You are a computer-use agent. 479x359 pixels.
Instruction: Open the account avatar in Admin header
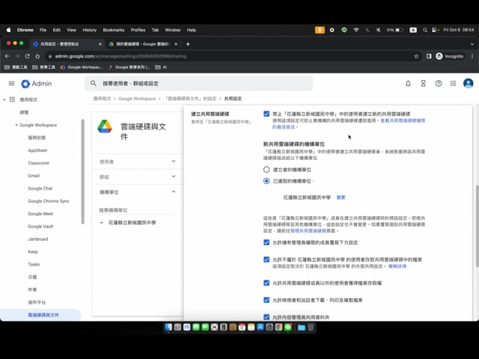[x=468, y=83]
